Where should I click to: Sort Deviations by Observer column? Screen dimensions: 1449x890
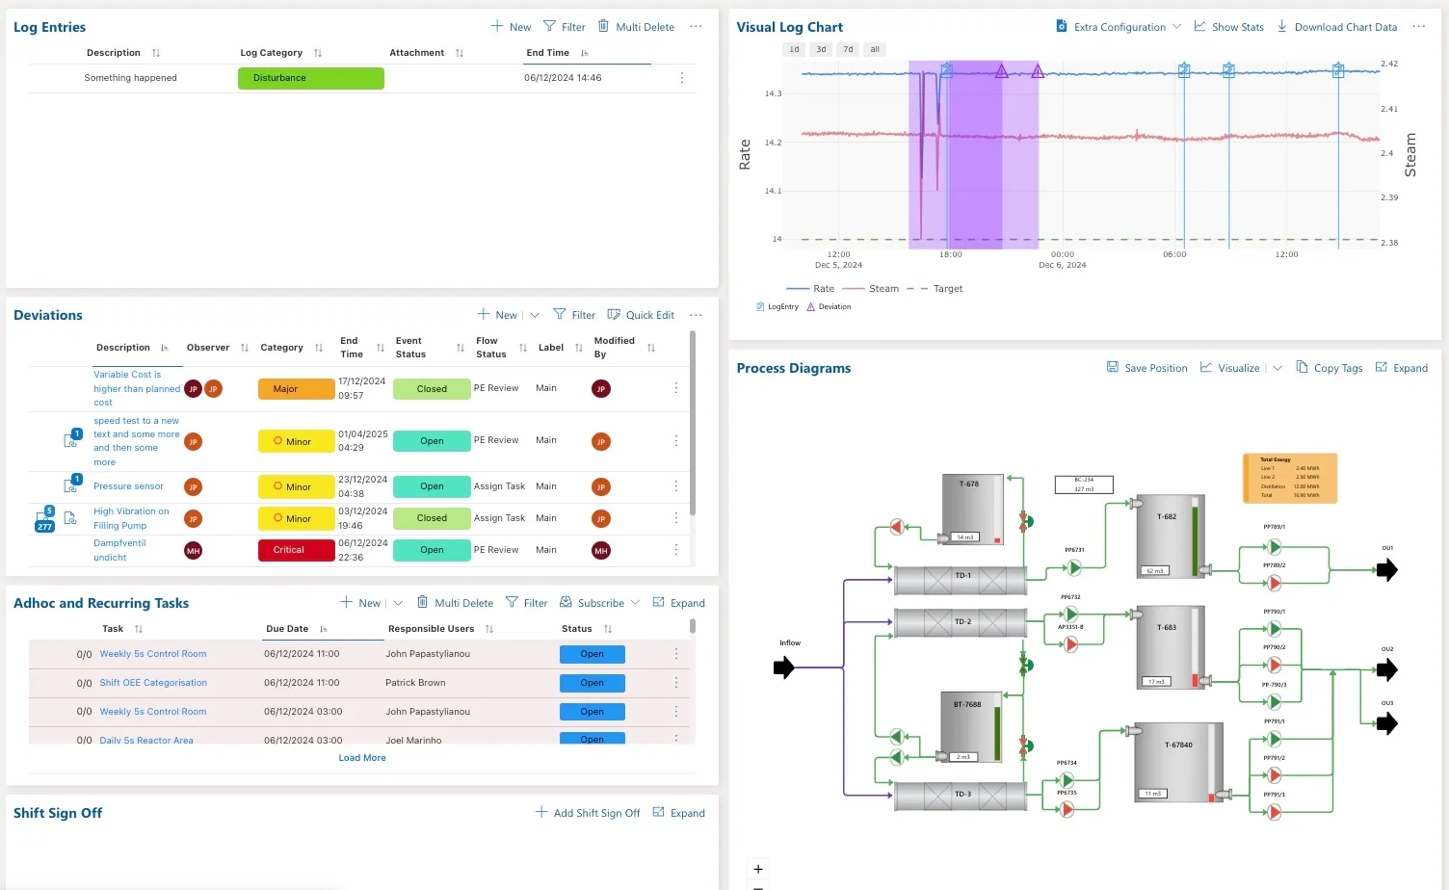pos(245,348)
